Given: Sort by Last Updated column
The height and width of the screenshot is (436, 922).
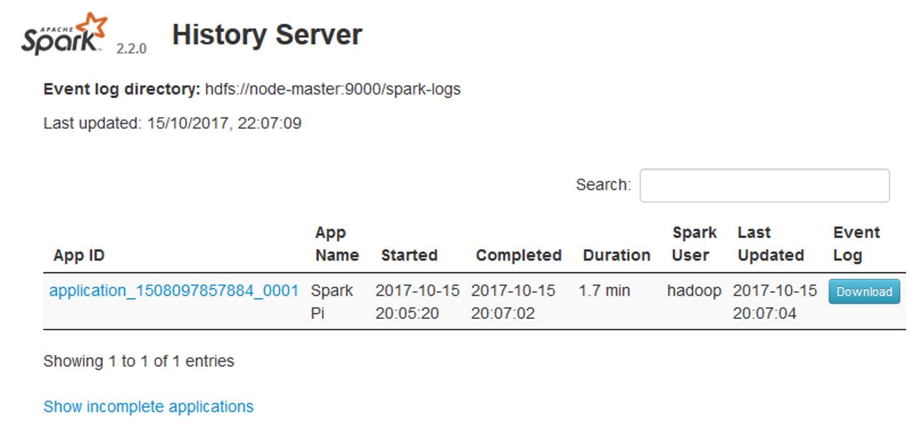Looking at the screenshot, I should [771, 243].
